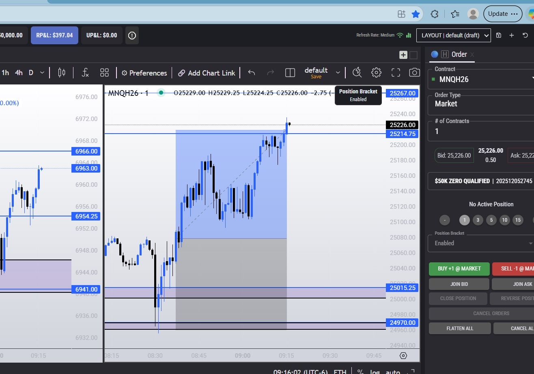Click FLATTEN ALL button
The height and width of the screenshot is (374, 534).
460,328
